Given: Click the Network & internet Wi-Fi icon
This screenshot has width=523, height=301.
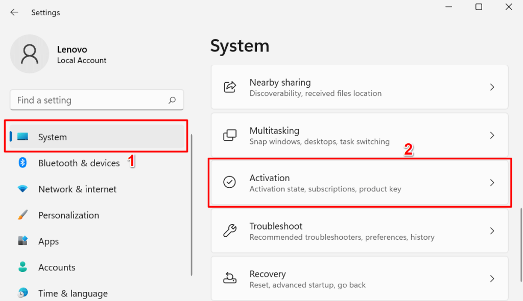Looking at the screenshot, I should (x=22, y=189).
